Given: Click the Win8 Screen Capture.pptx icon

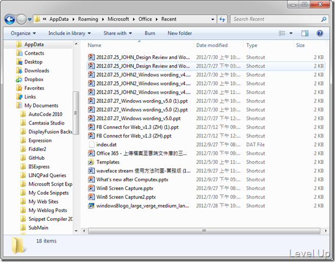Looking at the screenshot, I should point(92,188).
